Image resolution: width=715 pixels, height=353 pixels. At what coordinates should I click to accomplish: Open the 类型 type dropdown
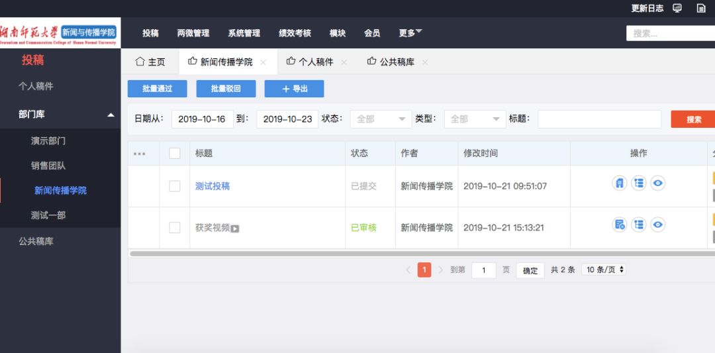pos(475,119)
